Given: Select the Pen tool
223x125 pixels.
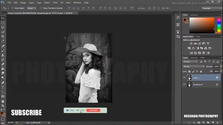Looking at the screenshot, I should click(3, 83).
